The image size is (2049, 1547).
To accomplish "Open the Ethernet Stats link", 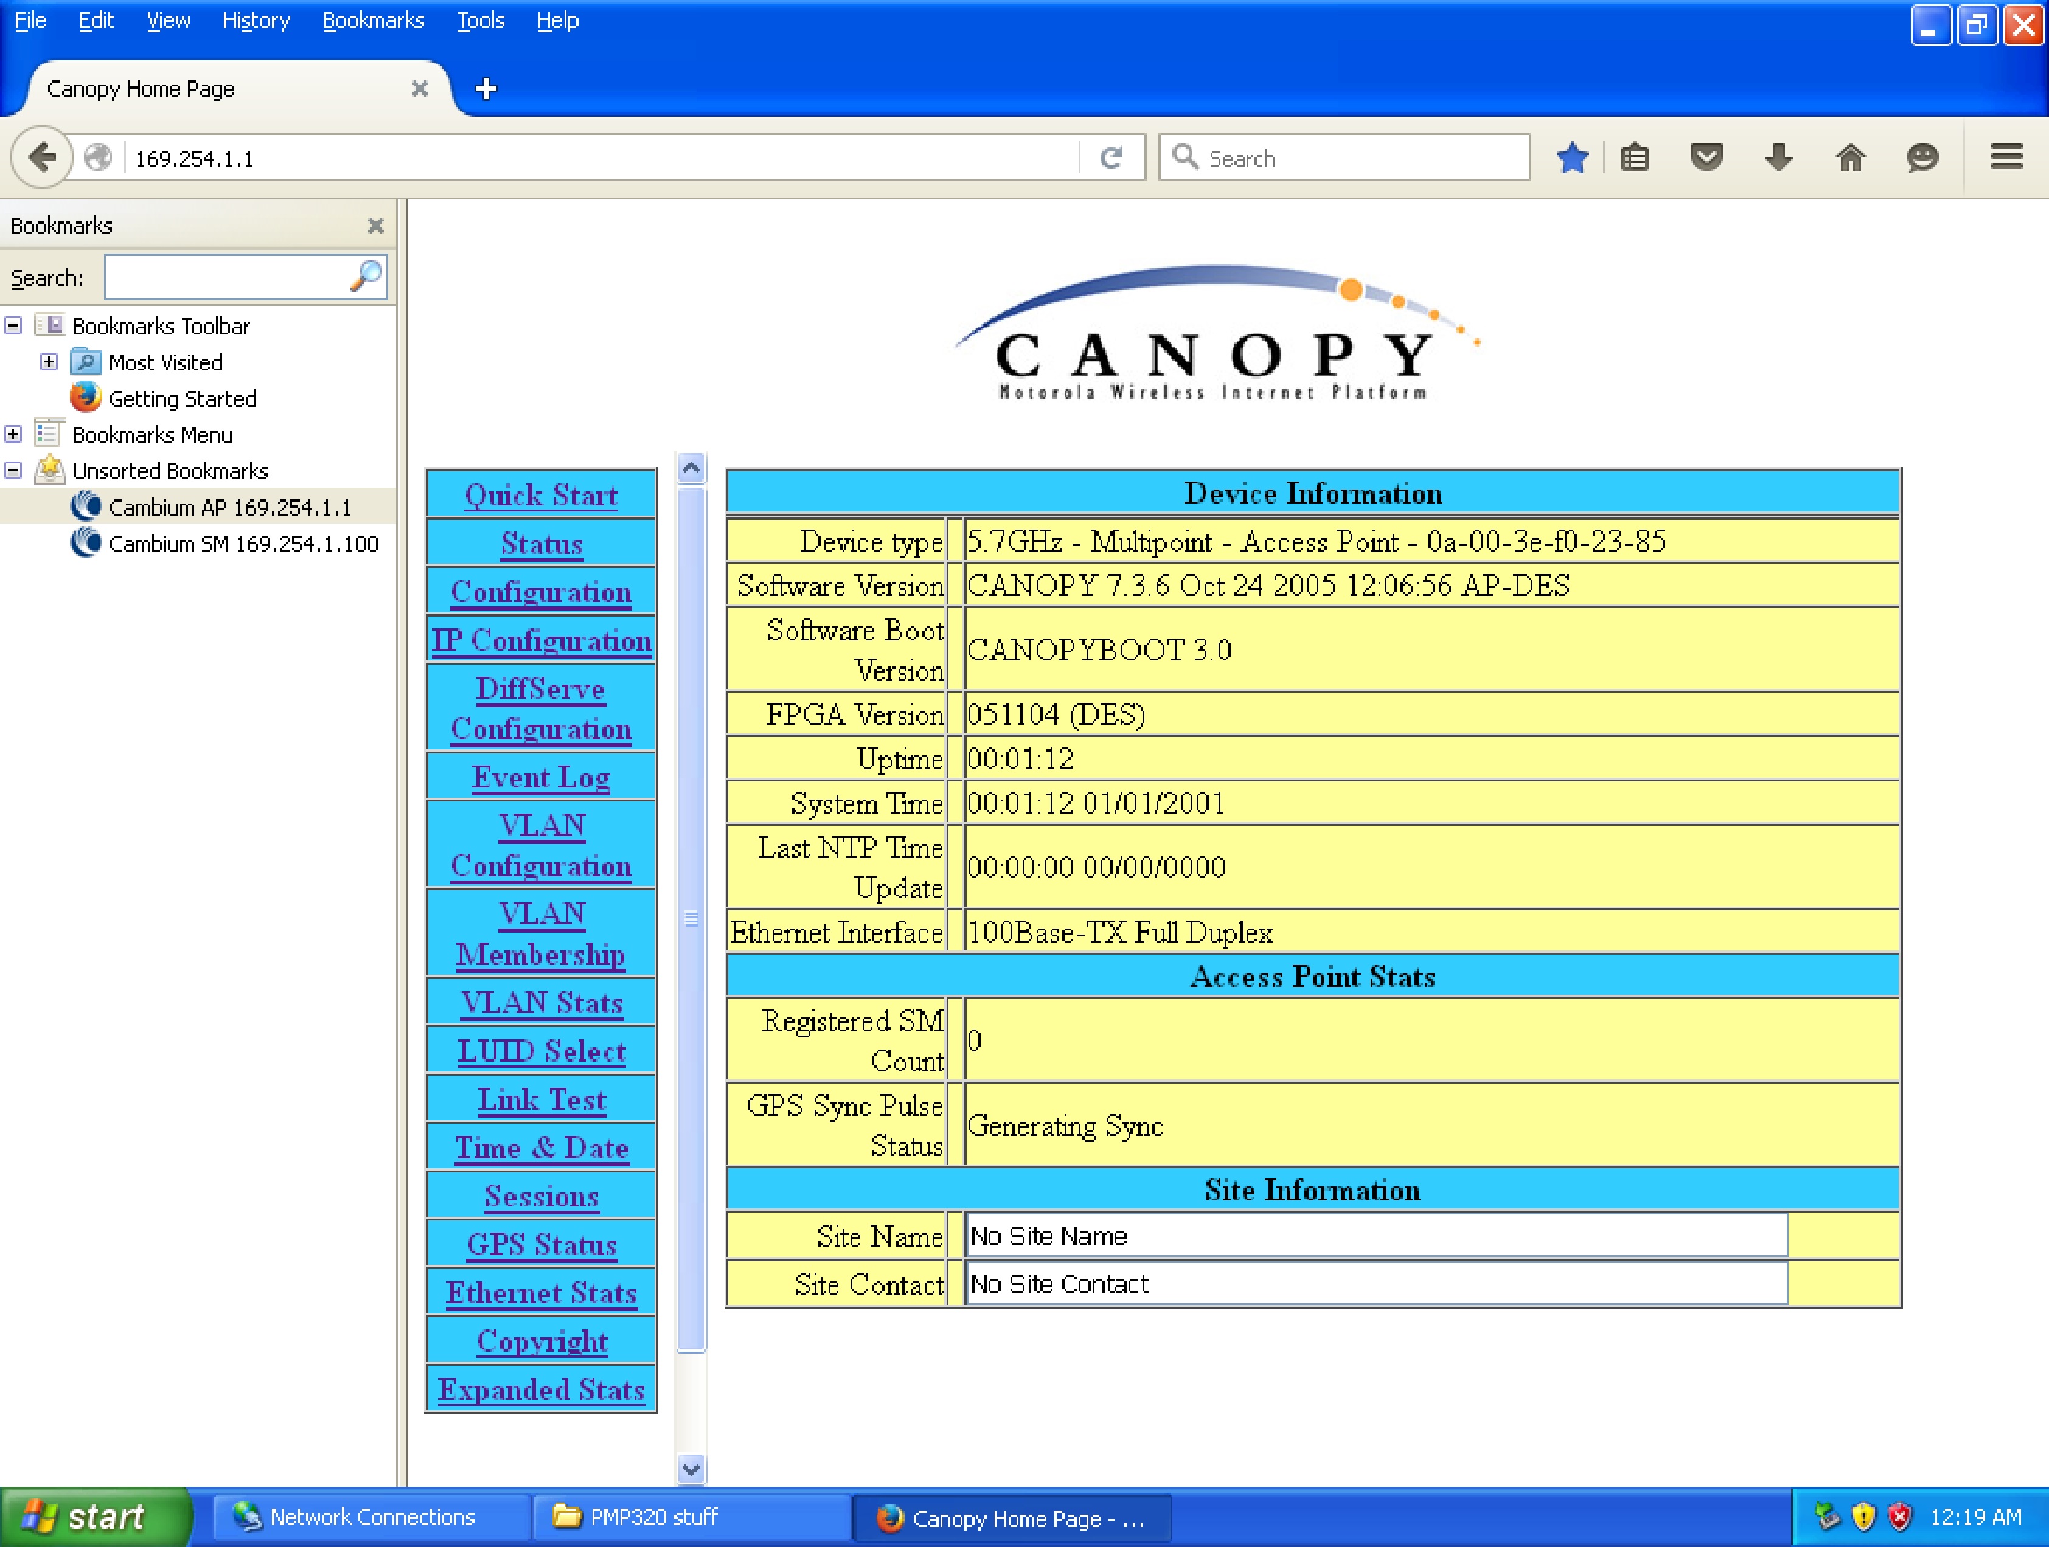I will tap(542, 1292).
